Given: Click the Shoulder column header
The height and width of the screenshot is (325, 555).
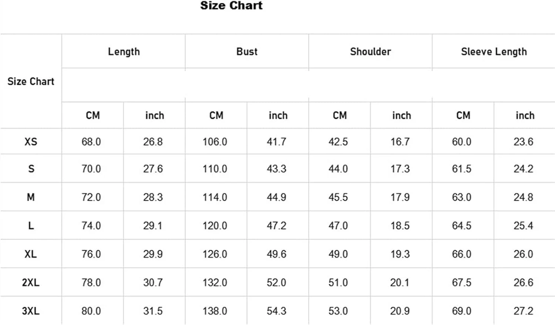Looking at the screenshot, I should 370,51.
